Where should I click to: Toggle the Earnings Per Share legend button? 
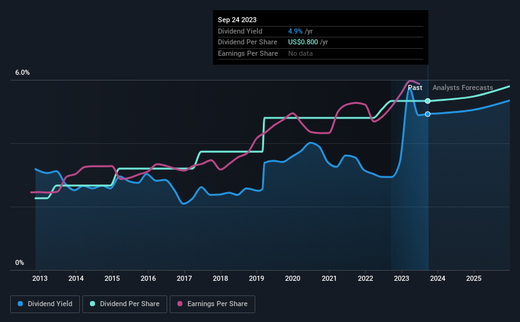click(212, 304)
